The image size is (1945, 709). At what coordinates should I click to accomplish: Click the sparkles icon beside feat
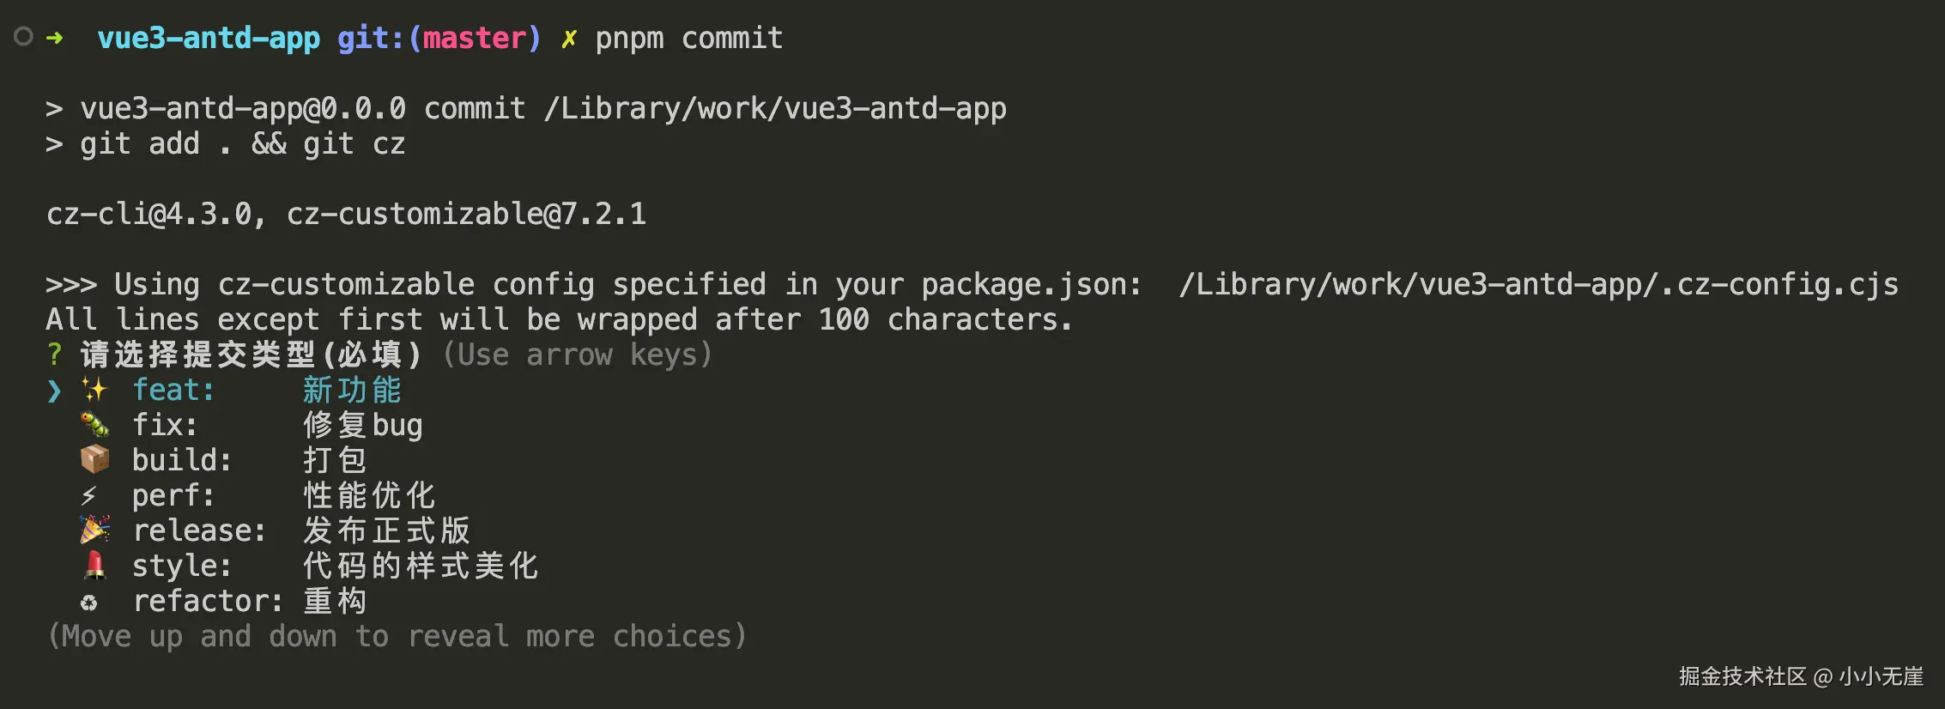point(94,390)
